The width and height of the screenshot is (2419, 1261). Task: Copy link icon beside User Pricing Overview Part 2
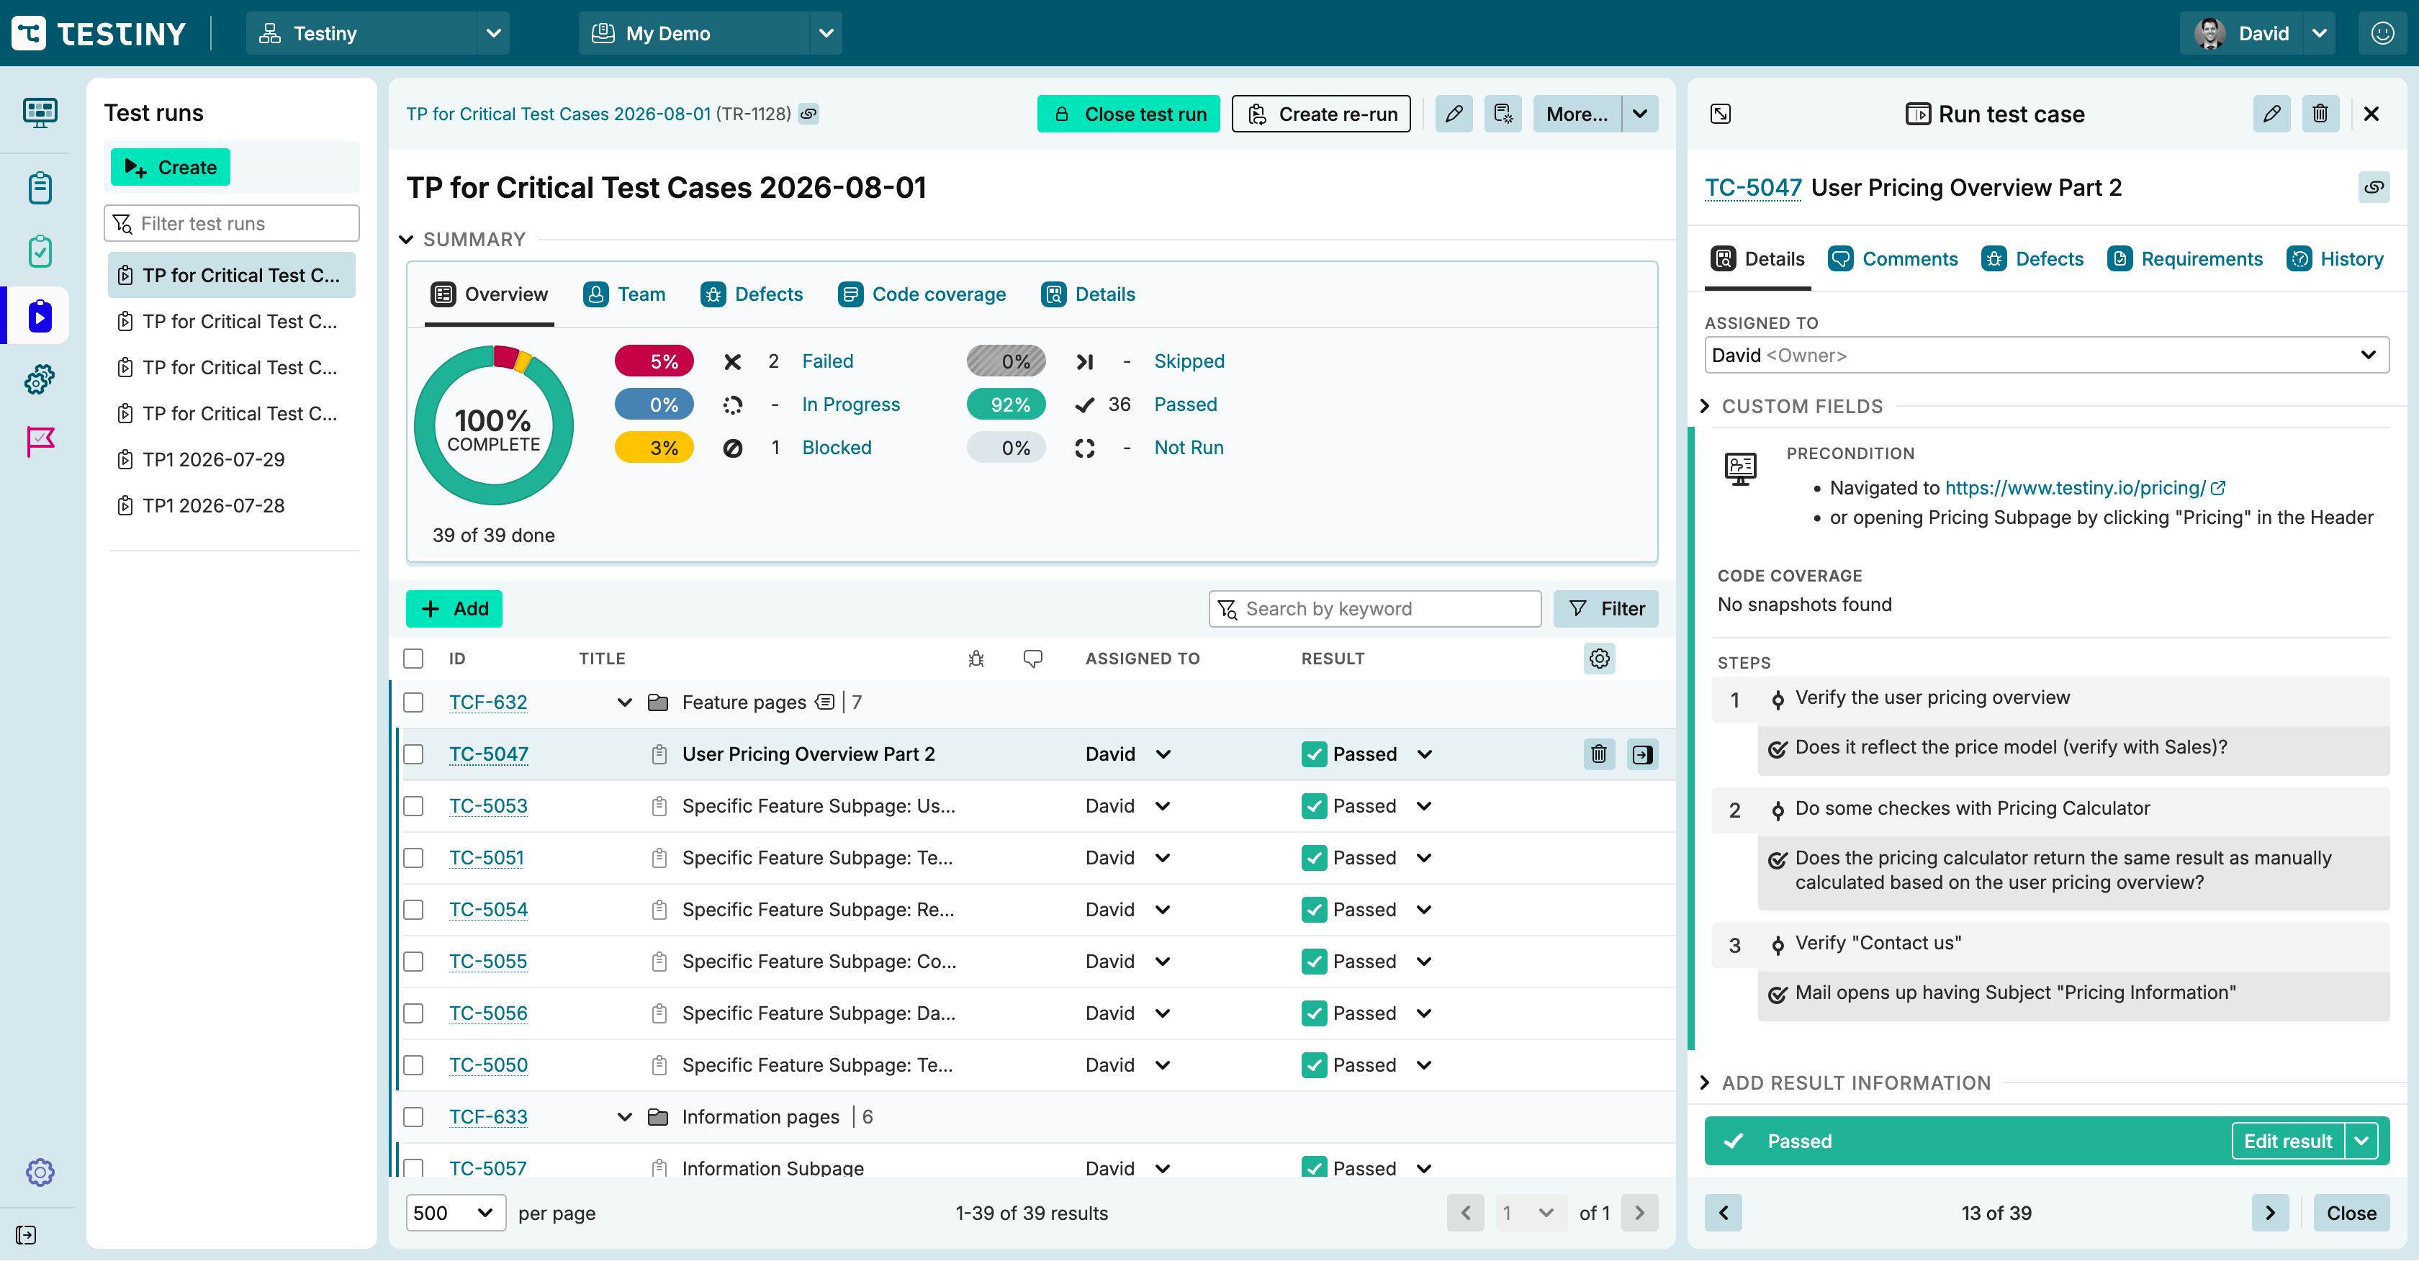click(2374, 187)
